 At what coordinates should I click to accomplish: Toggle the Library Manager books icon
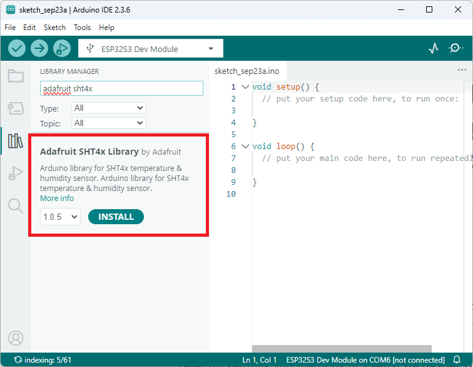click(16, 141)
